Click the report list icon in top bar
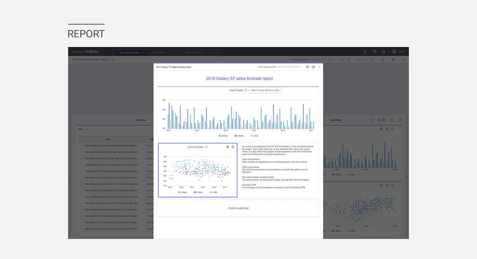This screenshot has width=477, height=259. click(365, 51)
